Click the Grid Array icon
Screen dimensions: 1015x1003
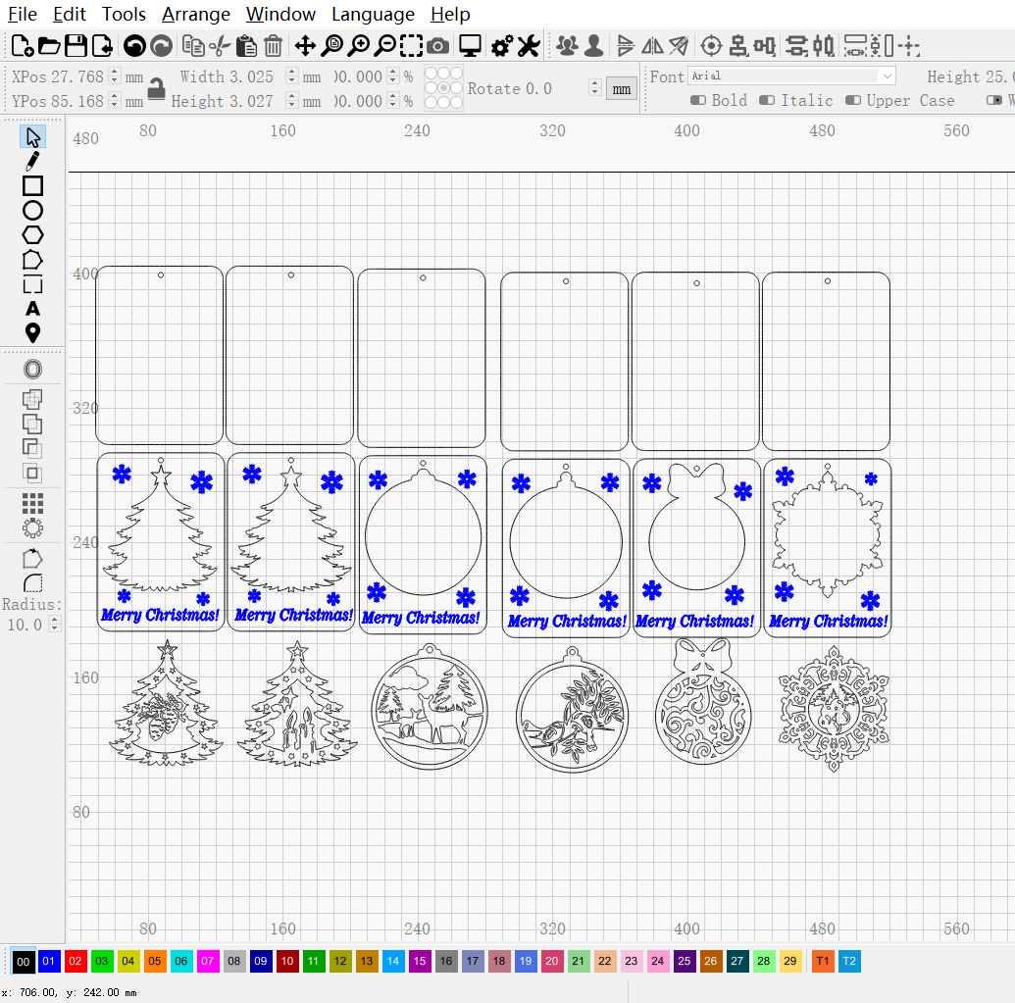[32, 503]
